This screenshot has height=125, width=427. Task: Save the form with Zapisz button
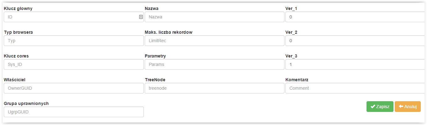(380, 107)
